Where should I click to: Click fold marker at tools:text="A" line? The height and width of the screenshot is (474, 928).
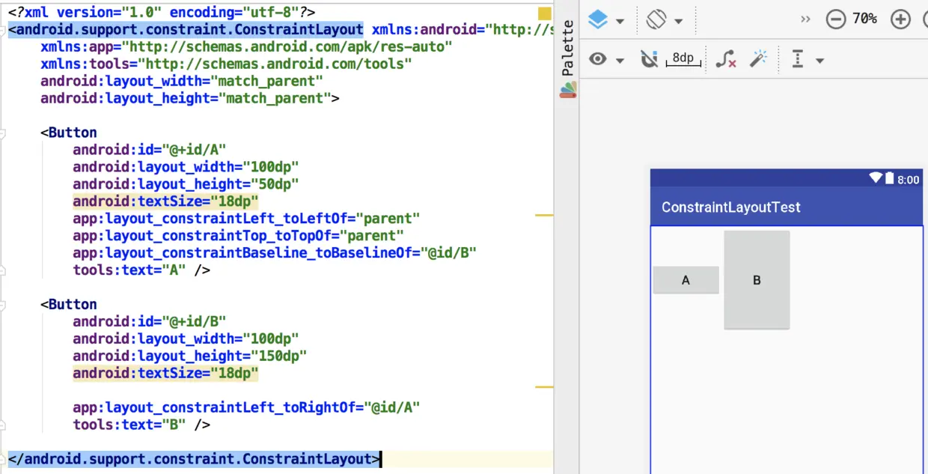click(x=3, y=270)
